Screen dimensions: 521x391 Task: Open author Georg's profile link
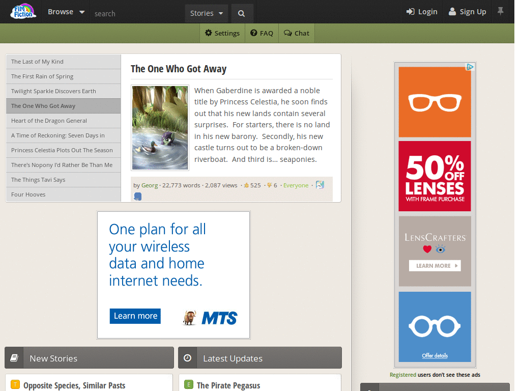point(150,185)
